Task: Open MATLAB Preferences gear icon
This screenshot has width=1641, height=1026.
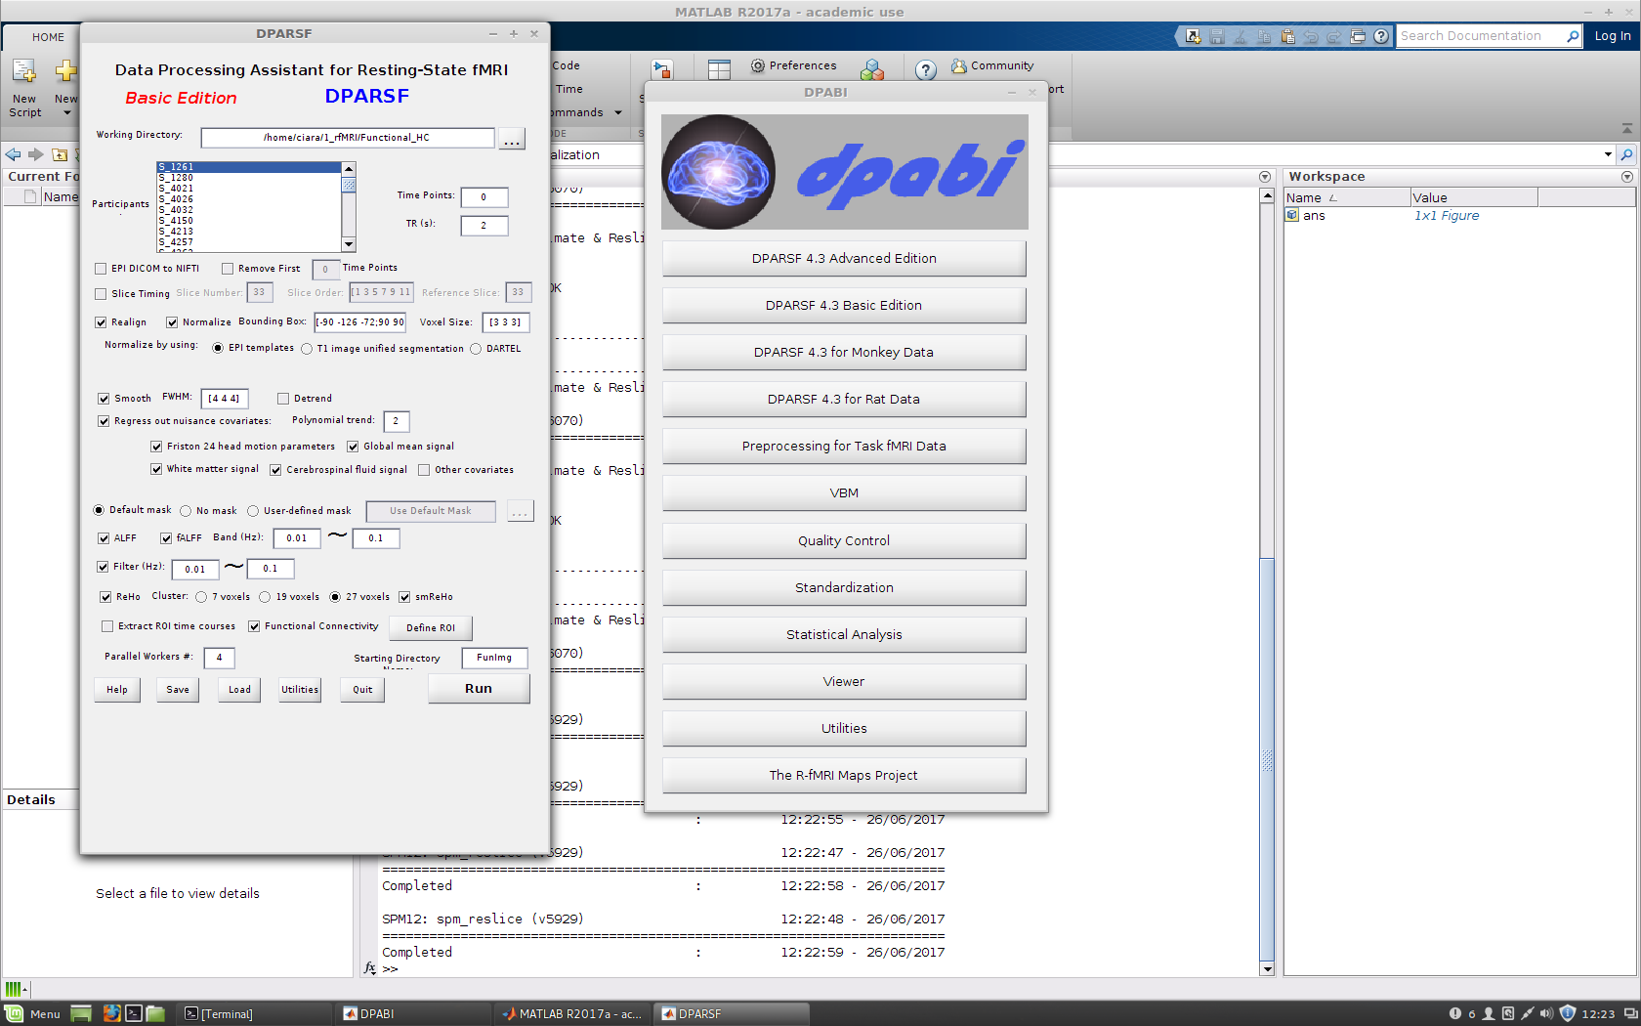Action: click(757, 65)
